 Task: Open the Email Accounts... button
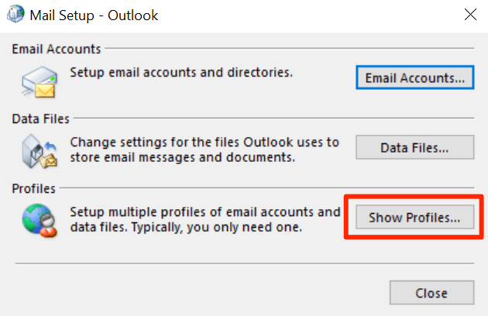[414, 77]
